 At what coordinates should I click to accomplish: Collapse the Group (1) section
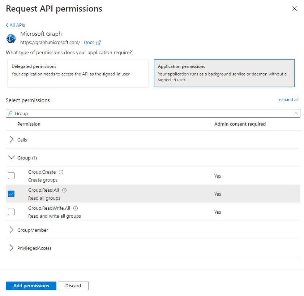[12, 158]
